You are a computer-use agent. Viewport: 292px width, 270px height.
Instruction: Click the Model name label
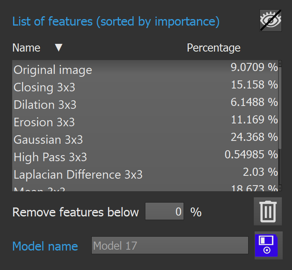tap(45, 246)
